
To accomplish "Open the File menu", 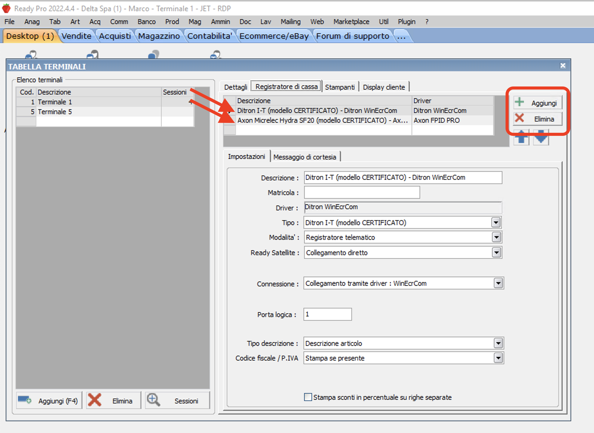I will click(10, 21).
